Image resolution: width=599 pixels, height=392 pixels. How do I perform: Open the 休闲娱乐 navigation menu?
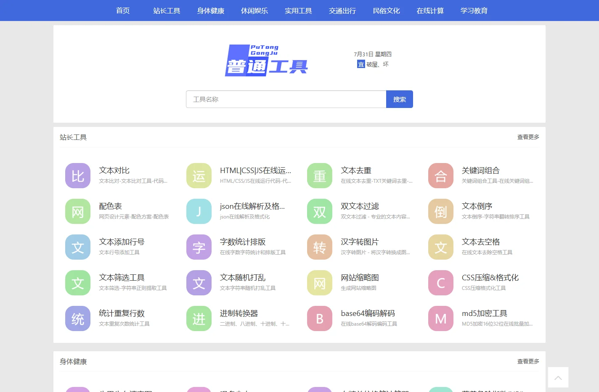254,11
